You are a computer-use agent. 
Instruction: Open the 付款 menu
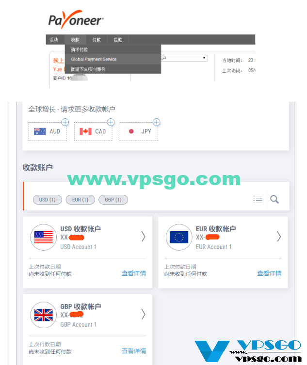97,40
